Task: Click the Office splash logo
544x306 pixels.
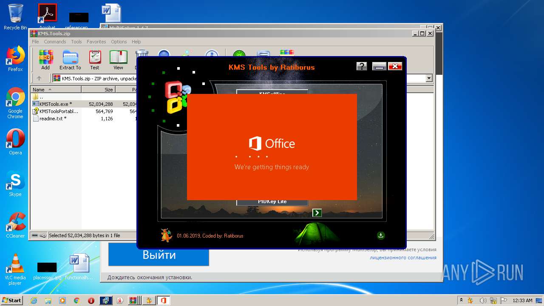Action: click(272, 144)
